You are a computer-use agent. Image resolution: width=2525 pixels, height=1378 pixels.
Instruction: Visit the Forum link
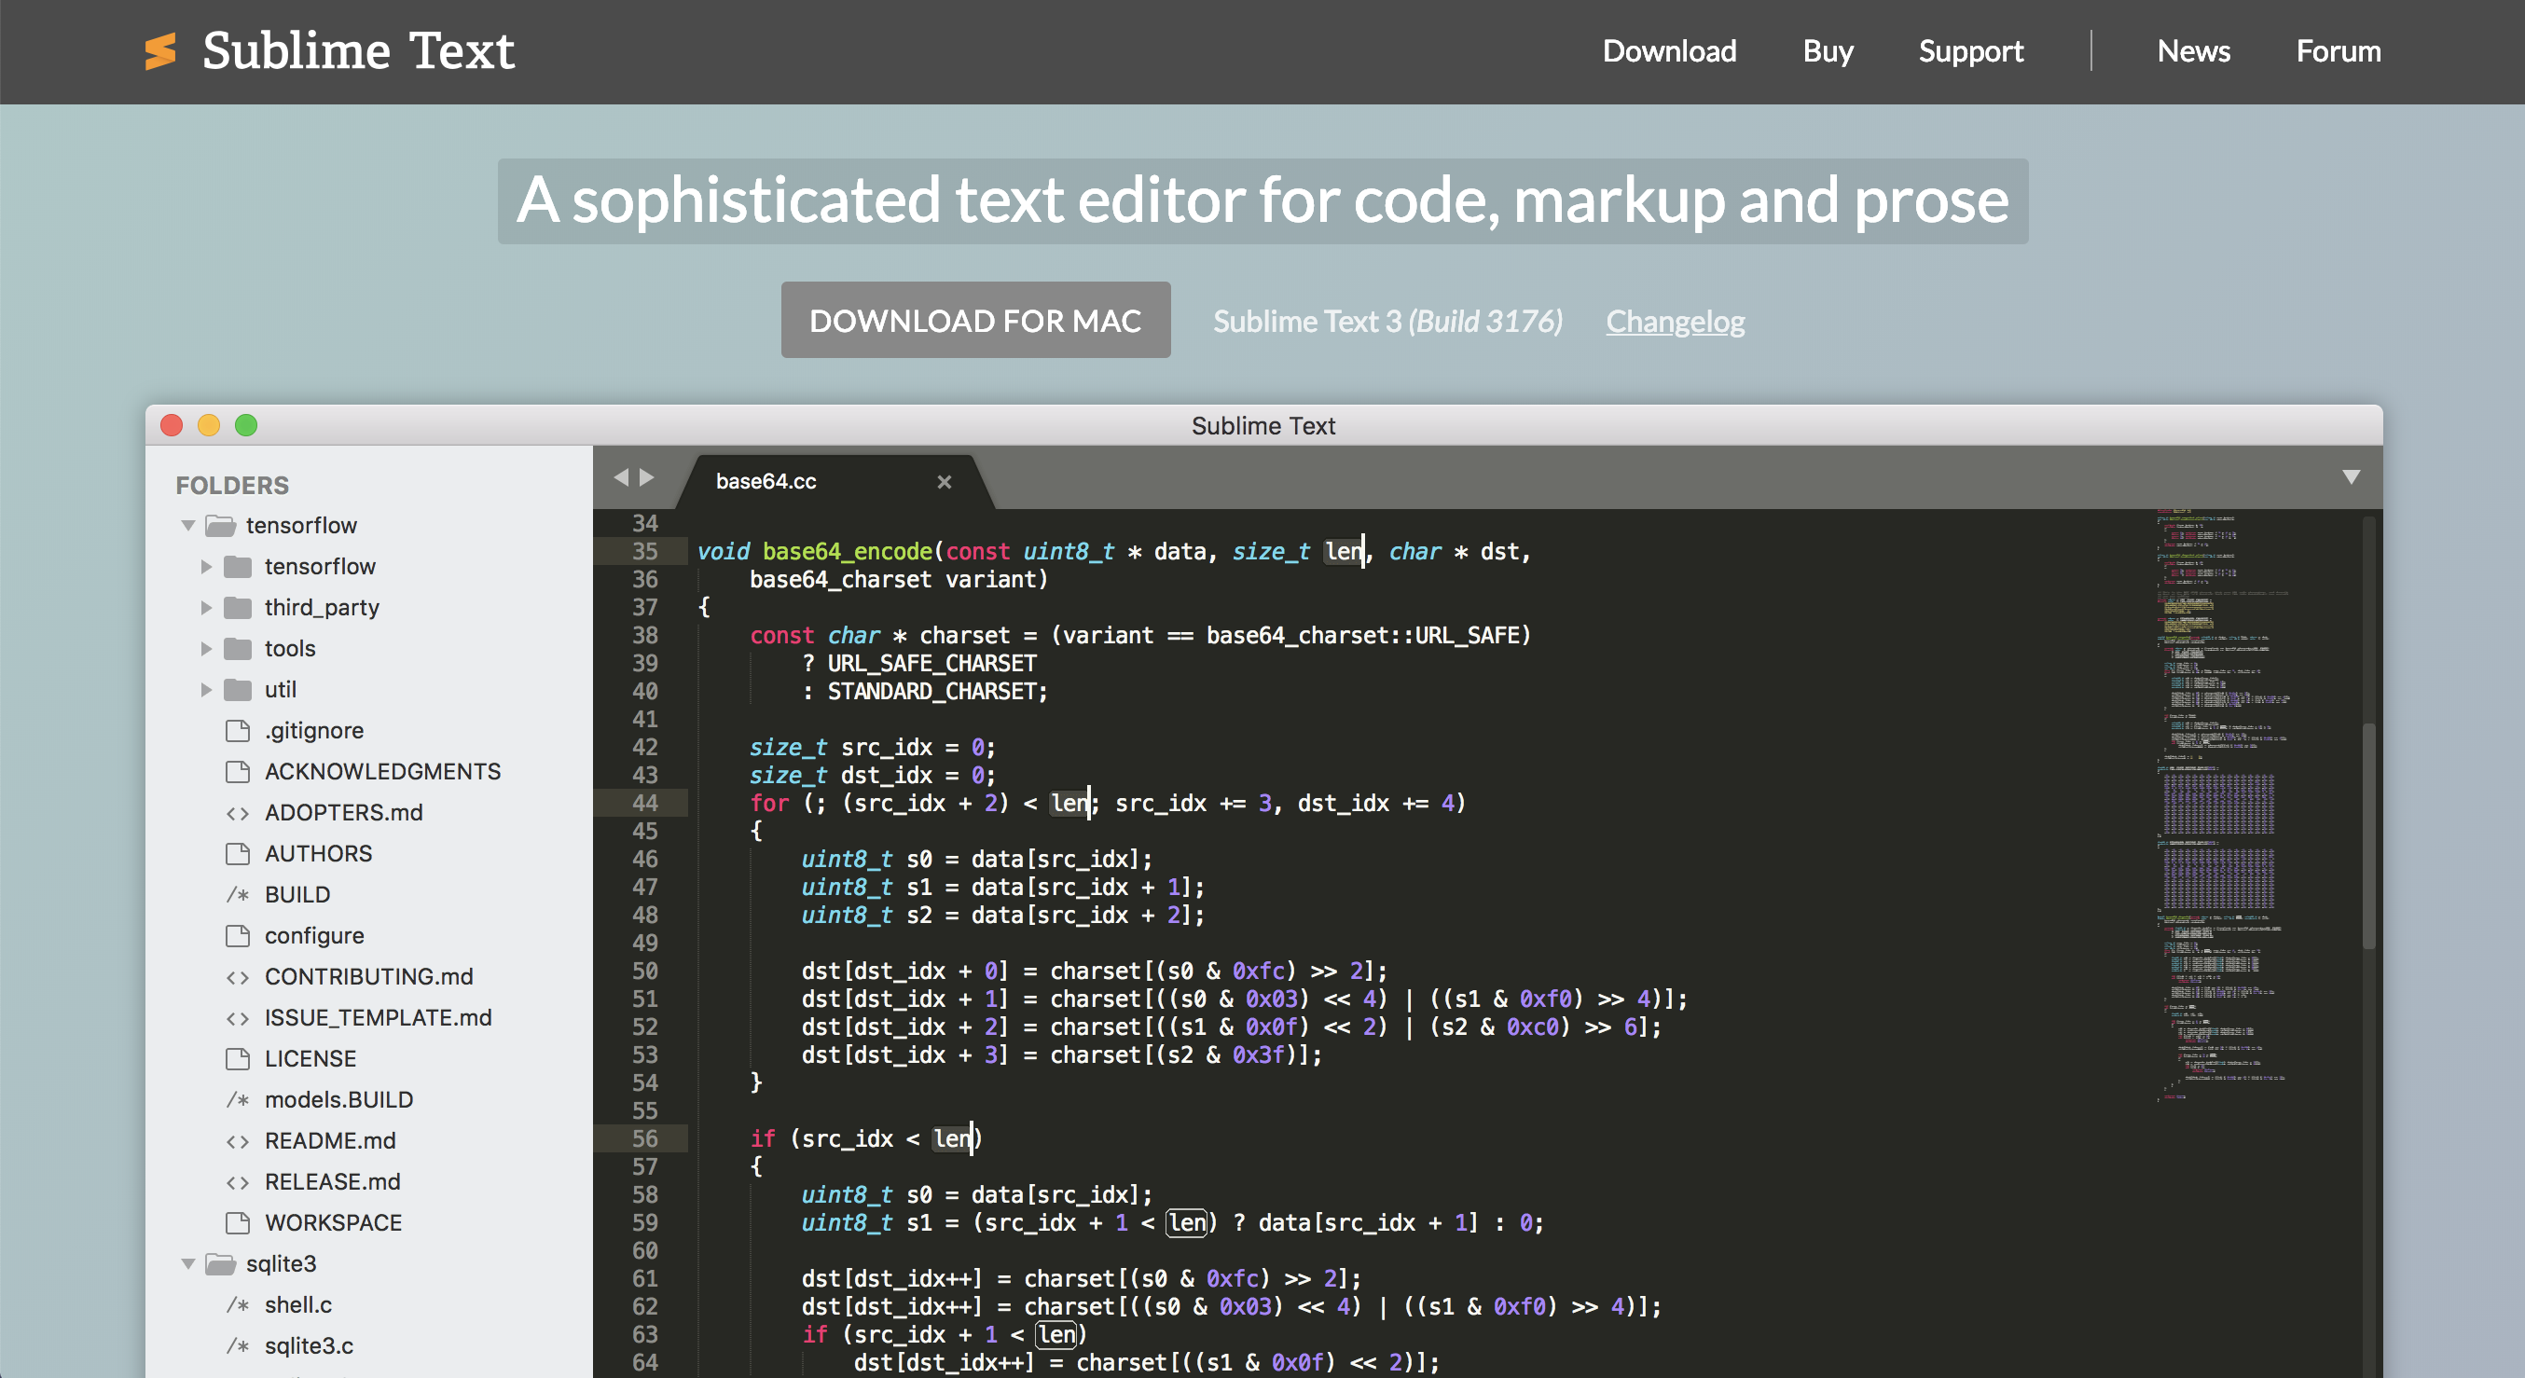[x=2339, y=51]
